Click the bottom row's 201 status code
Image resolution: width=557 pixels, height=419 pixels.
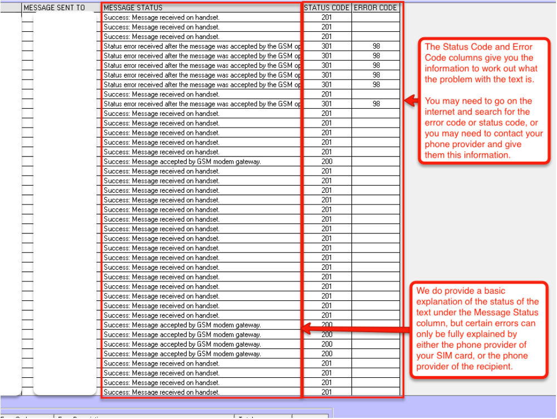[326, 392]
